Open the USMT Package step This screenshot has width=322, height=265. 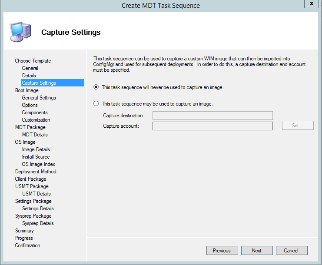pos(32,186)
